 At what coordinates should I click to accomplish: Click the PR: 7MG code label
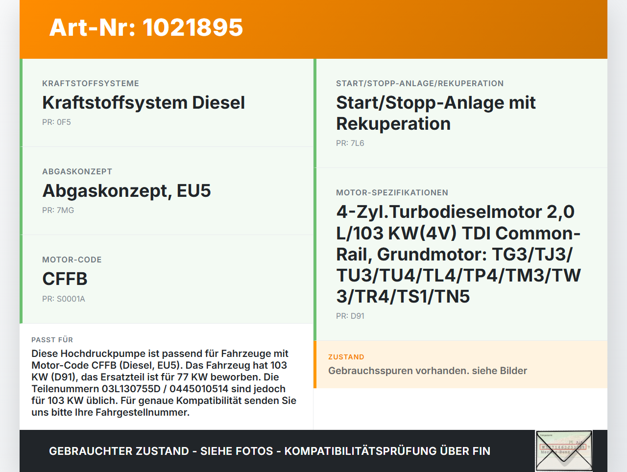click(56, 210)
